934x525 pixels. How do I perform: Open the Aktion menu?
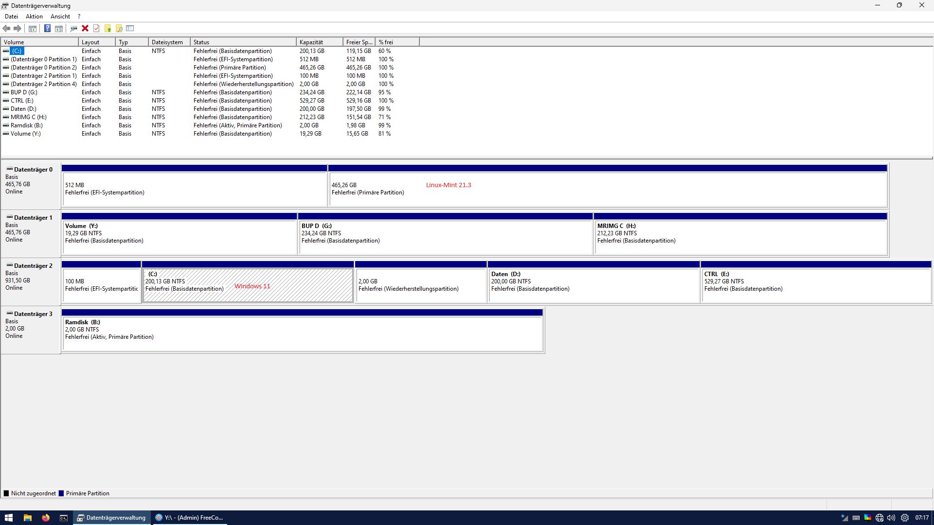tap(34, 16)
